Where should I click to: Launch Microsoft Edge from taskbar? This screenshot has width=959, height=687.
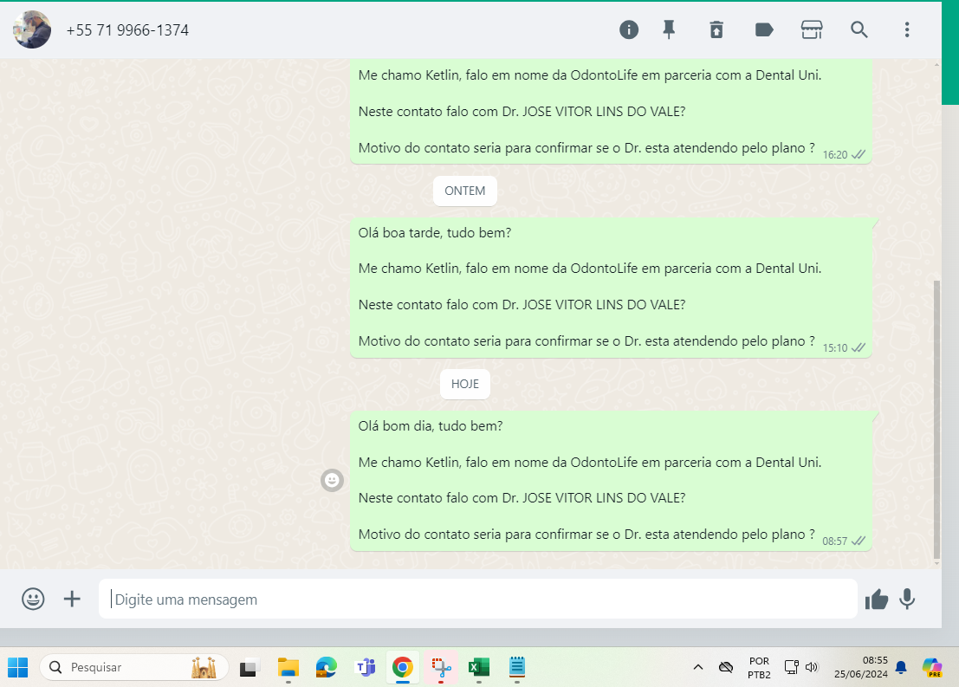pyautogui.click(x=327, y=667)
